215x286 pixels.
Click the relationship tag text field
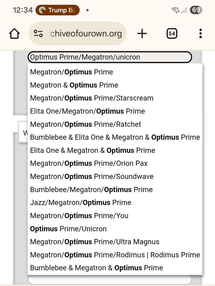[x=110, y=57]
